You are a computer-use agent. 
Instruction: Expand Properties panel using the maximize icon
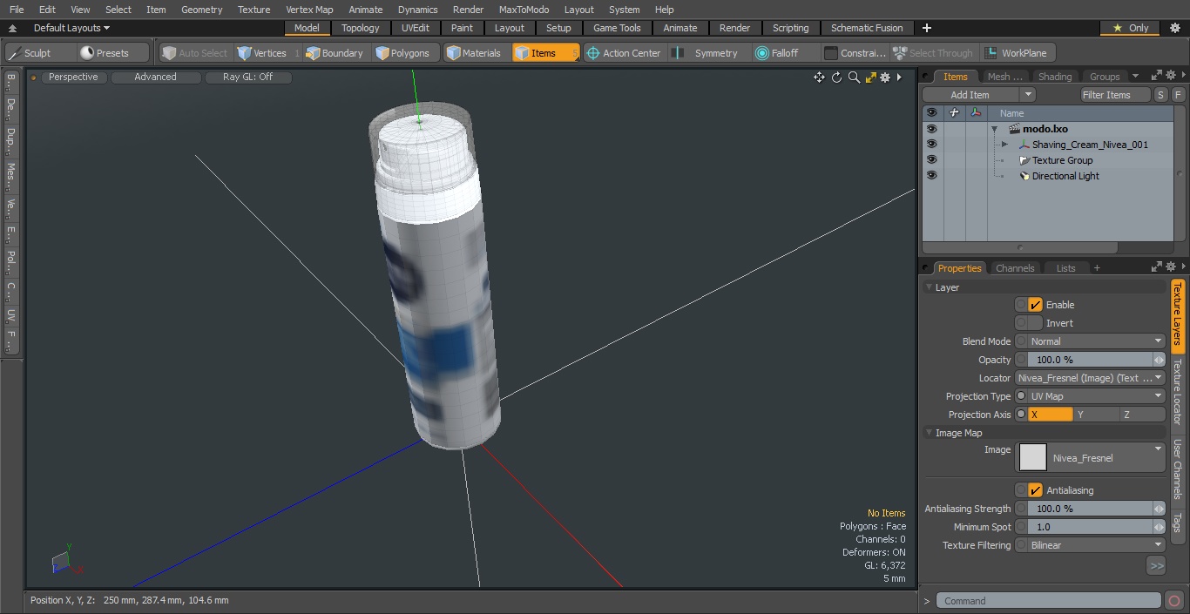click(x=1157, y=267)
